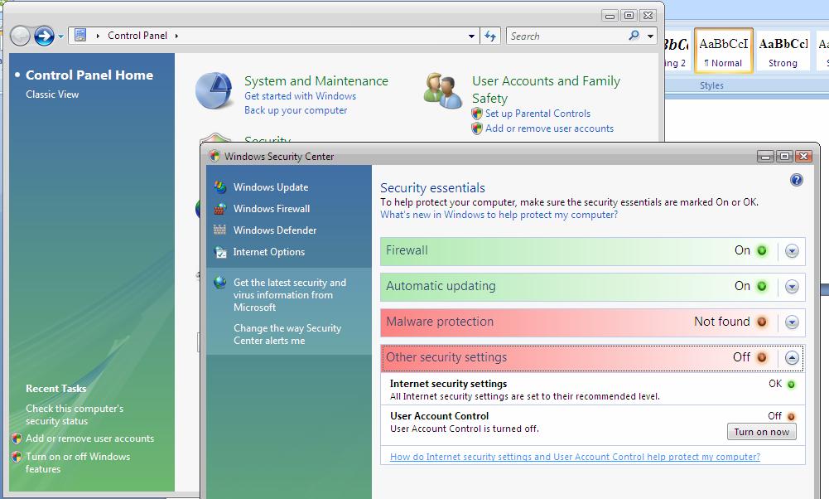Open User Accounts and Family Safety
The width and height of the screenshot is (829, 499).
click(546, 90)
